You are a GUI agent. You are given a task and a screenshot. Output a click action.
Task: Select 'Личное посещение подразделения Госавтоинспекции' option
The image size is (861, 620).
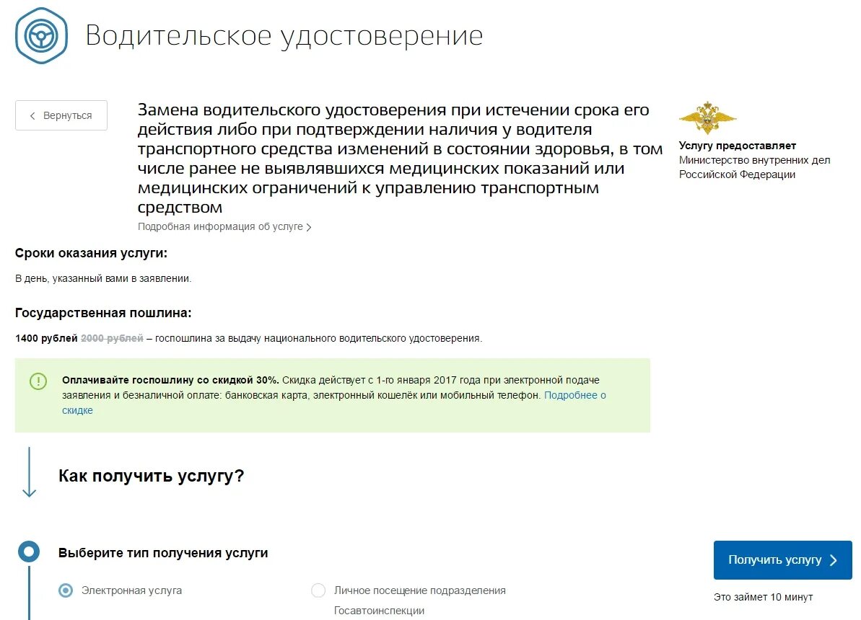[318, 590]
